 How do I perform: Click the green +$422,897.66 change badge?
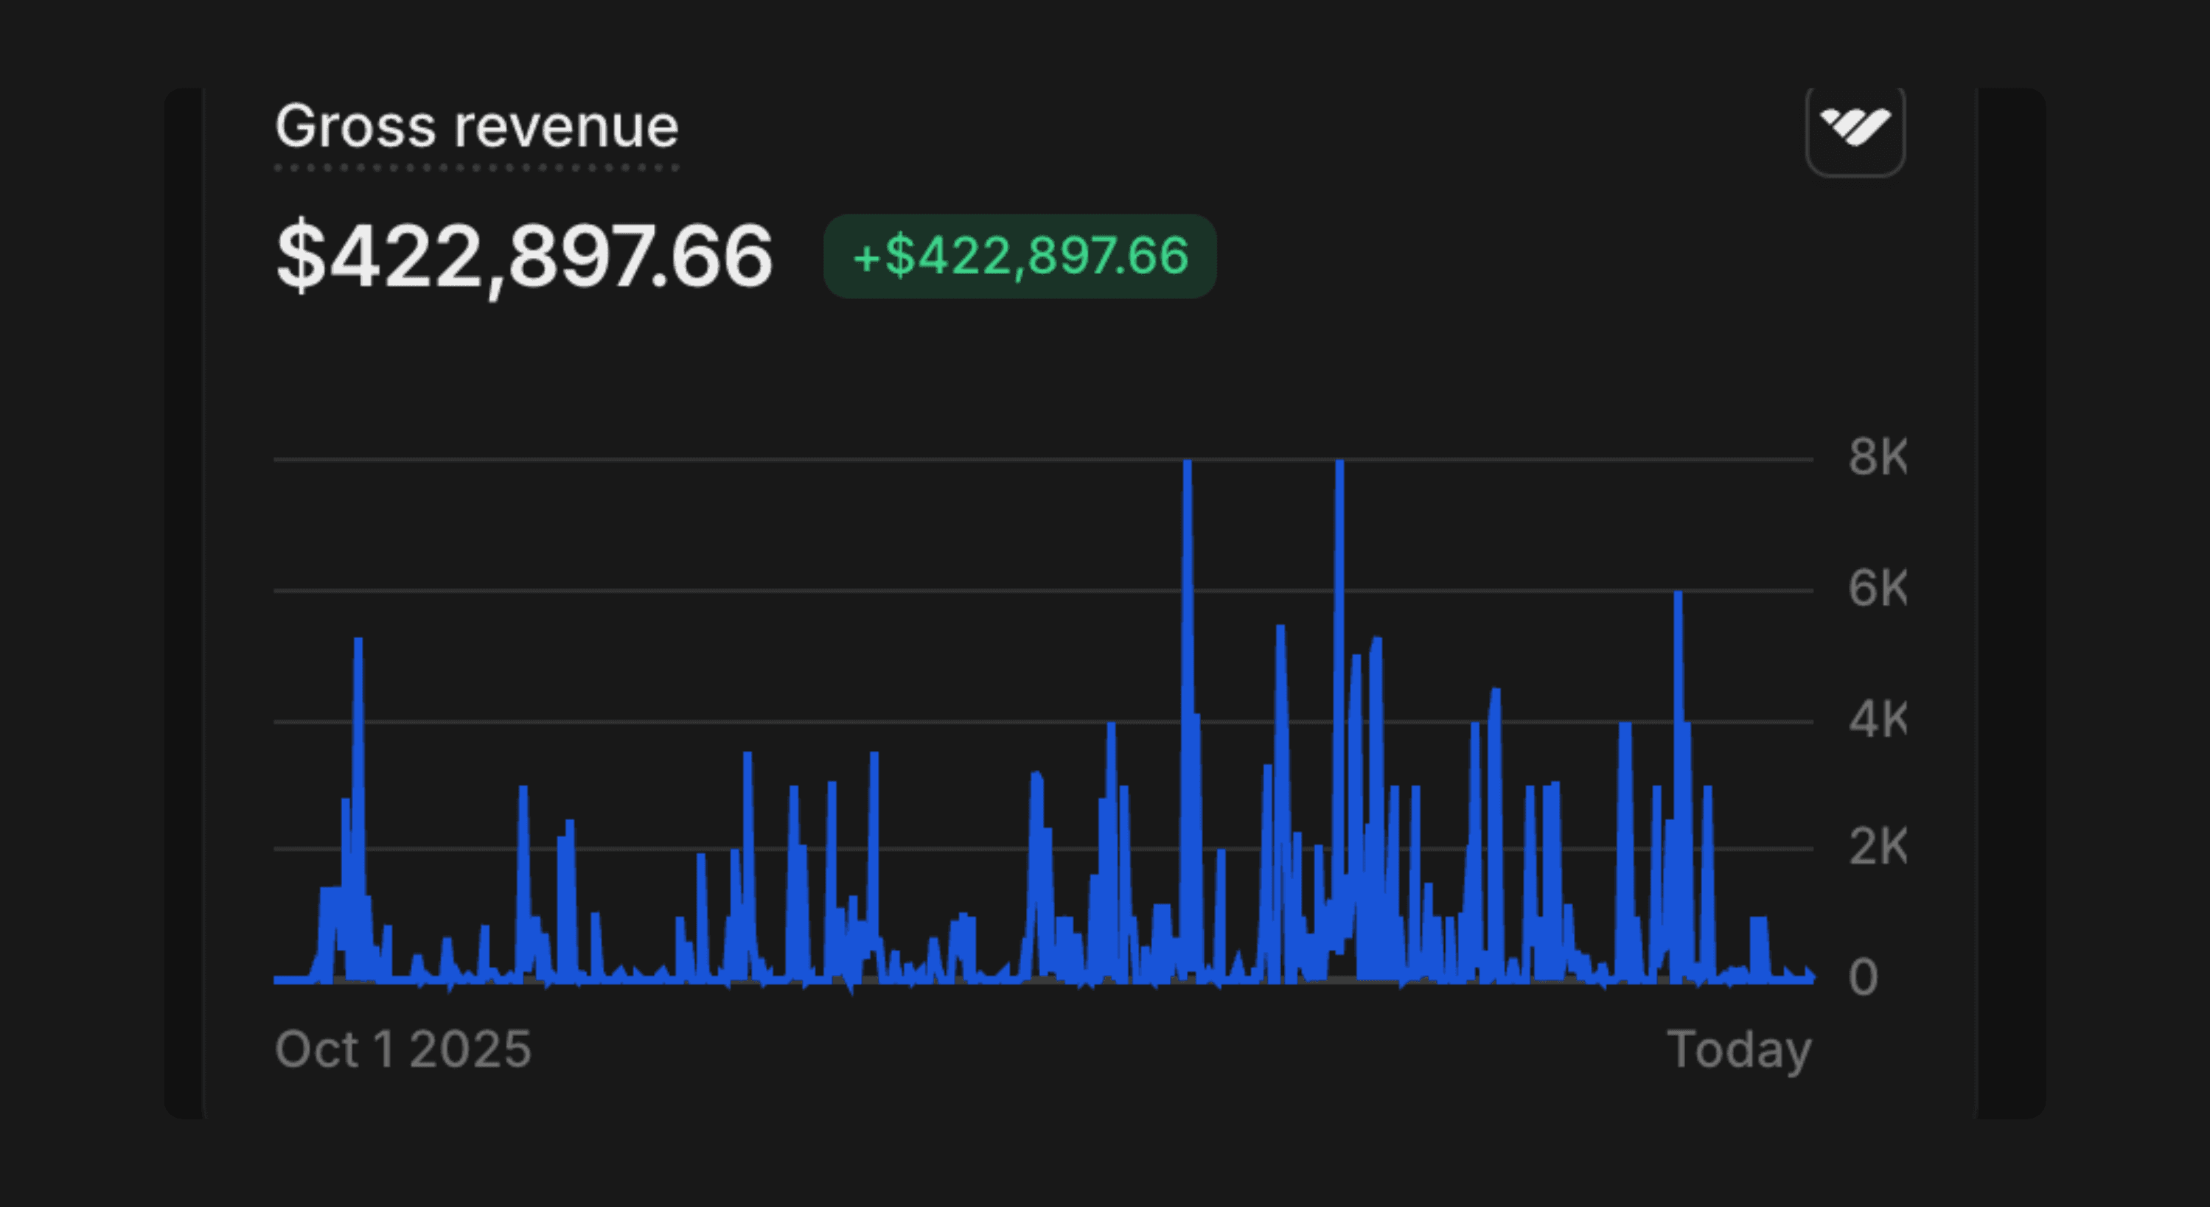[x=1019, y=256]
